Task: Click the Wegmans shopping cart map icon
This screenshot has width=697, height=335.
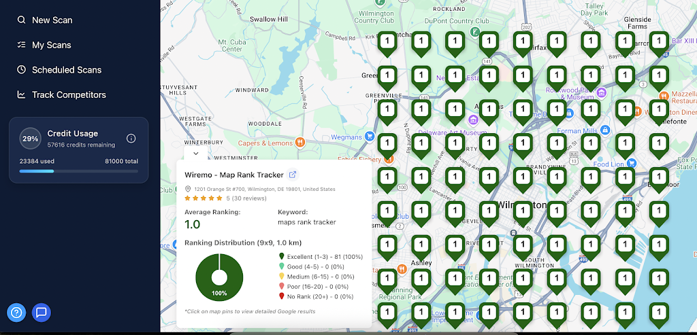Action: [x=369, y=136]
